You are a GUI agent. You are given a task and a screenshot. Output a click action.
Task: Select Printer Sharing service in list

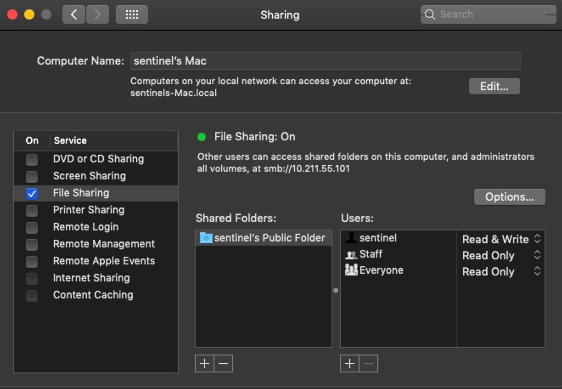pyautogui.click(x=89, y=210)
